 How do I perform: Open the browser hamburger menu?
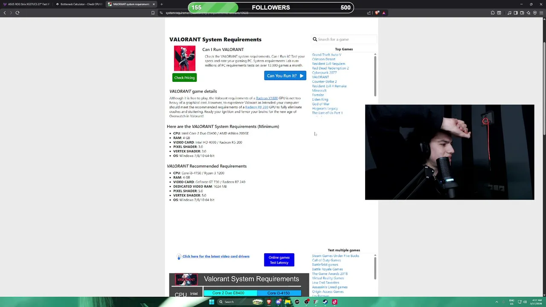click(x=541, y=13)
